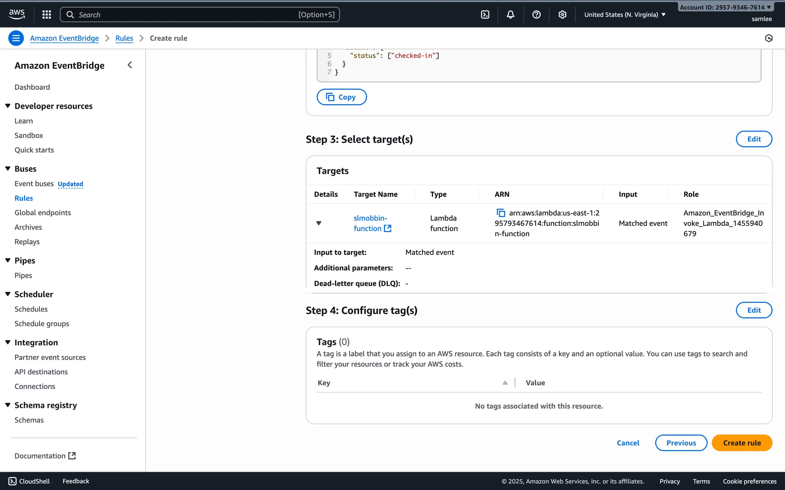Collapse the Scheduler section
The width and height of the screenshot is (785, 490).
point(8,294)
